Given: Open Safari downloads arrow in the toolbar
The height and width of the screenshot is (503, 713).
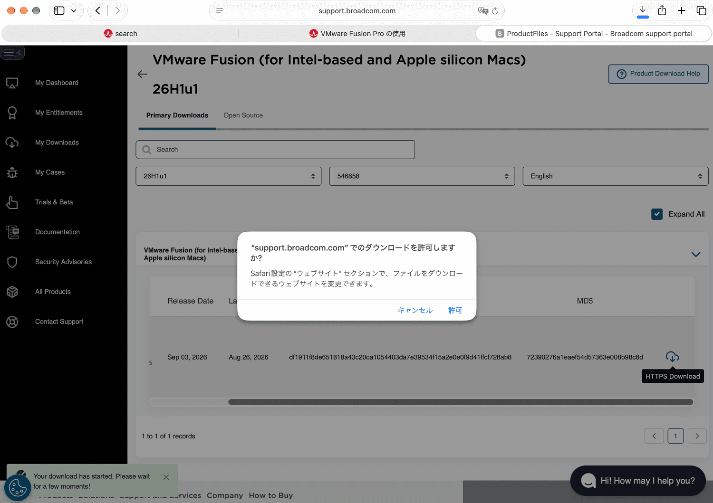Looking at the screenshot, I should [643, 10].
